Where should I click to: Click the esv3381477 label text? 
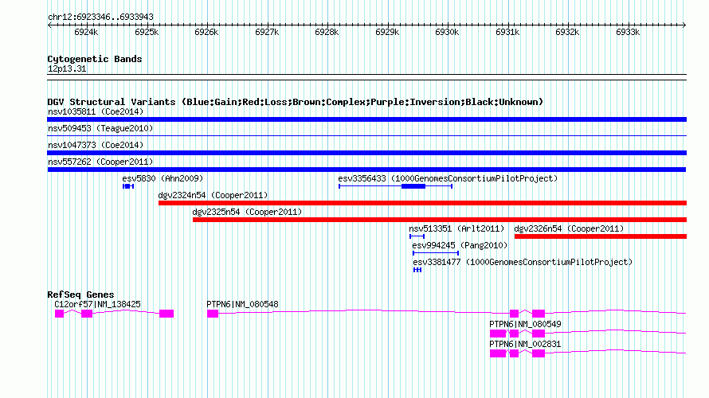tap(523, 262)
